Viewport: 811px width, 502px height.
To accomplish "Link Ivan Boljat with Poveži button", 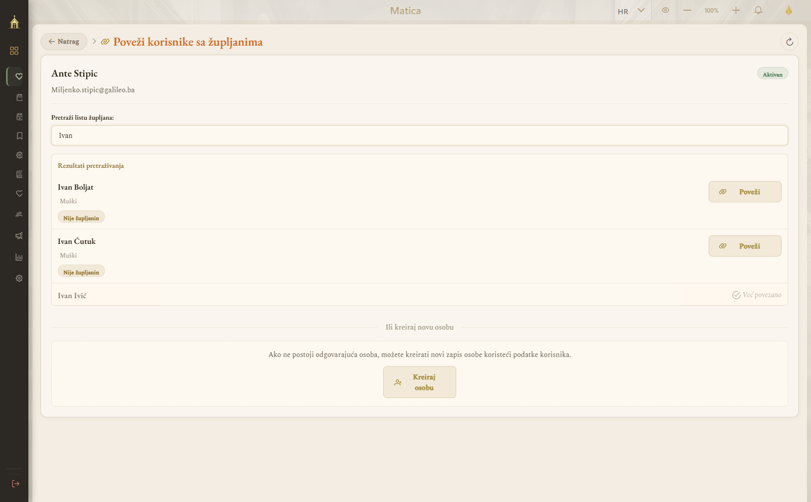I will (745, 192).
